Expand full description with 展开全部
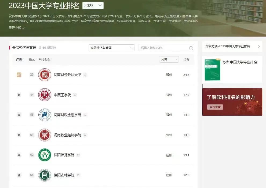Image resolution: width=266 pixels, height=188 pixels. click(x=17, y=28)
